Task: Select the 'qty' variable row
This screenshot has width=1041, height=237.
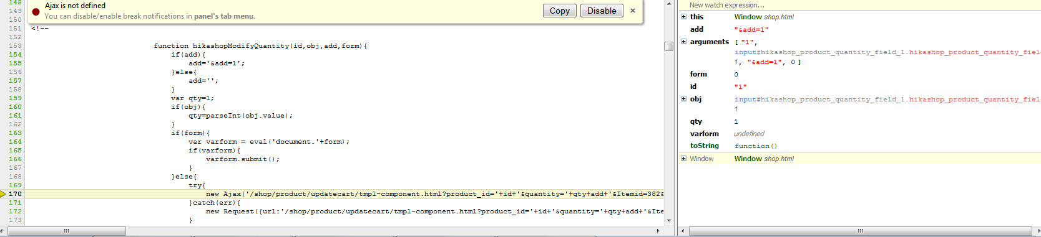Action: click(x=859, y=121)
